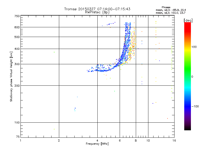
Task: Click the '[deg]' colorbar unit label
Action: pos(188,20)
